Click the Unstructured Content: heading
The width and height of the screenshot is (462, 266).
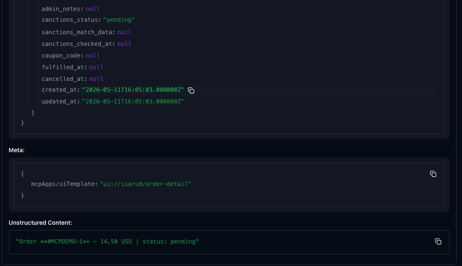(x=41, y=223)
